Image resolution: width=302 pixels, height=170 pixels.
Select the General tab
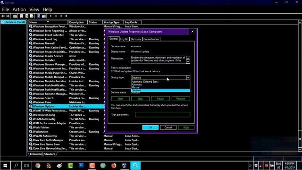113,39
